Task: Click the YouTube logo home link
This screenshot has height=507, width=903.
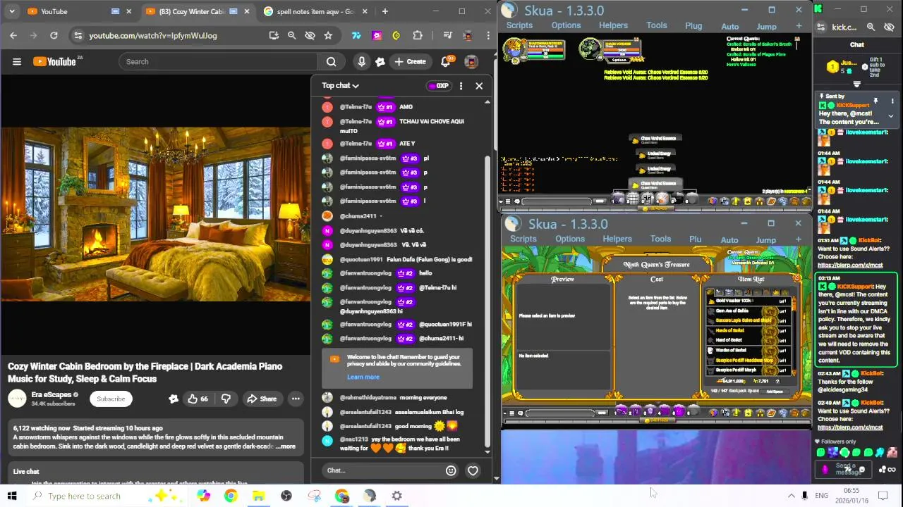Action: coord(54,61)
